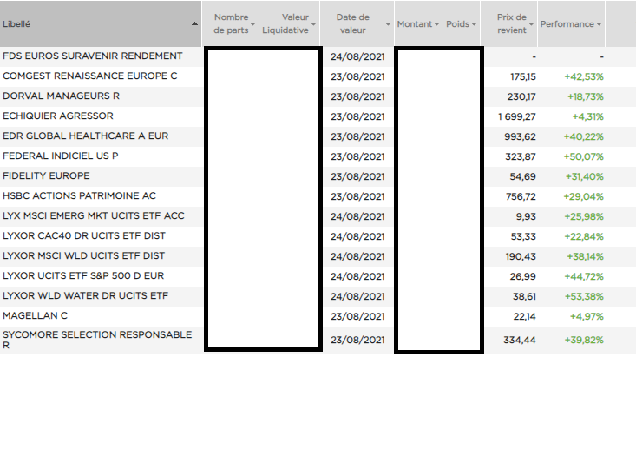Sort by the Performance column
Viewport: 636px width, 450px height.
[x=571, y=23]
